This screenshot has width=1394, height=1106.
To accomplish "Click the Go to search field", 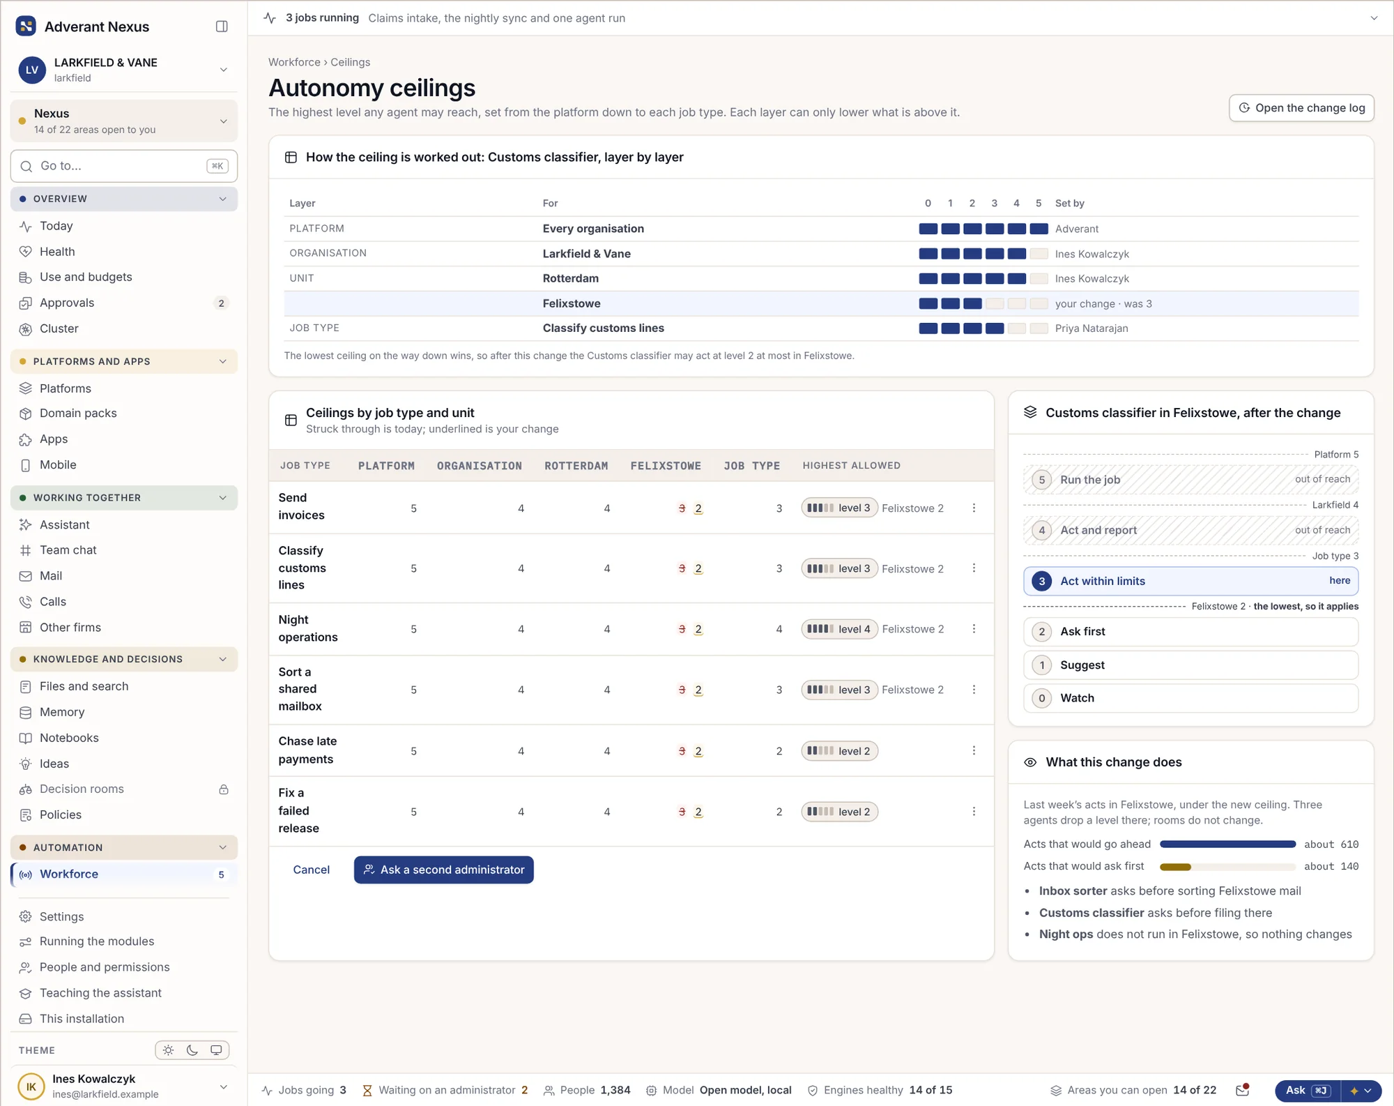I will coord(124,166).
